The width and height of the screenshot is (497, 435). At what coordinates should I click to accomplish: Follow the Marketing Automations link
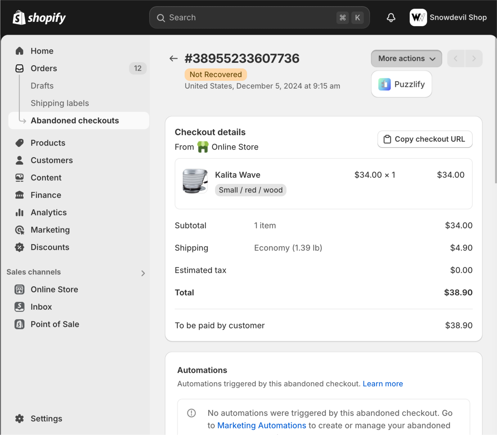pos(262,425)
